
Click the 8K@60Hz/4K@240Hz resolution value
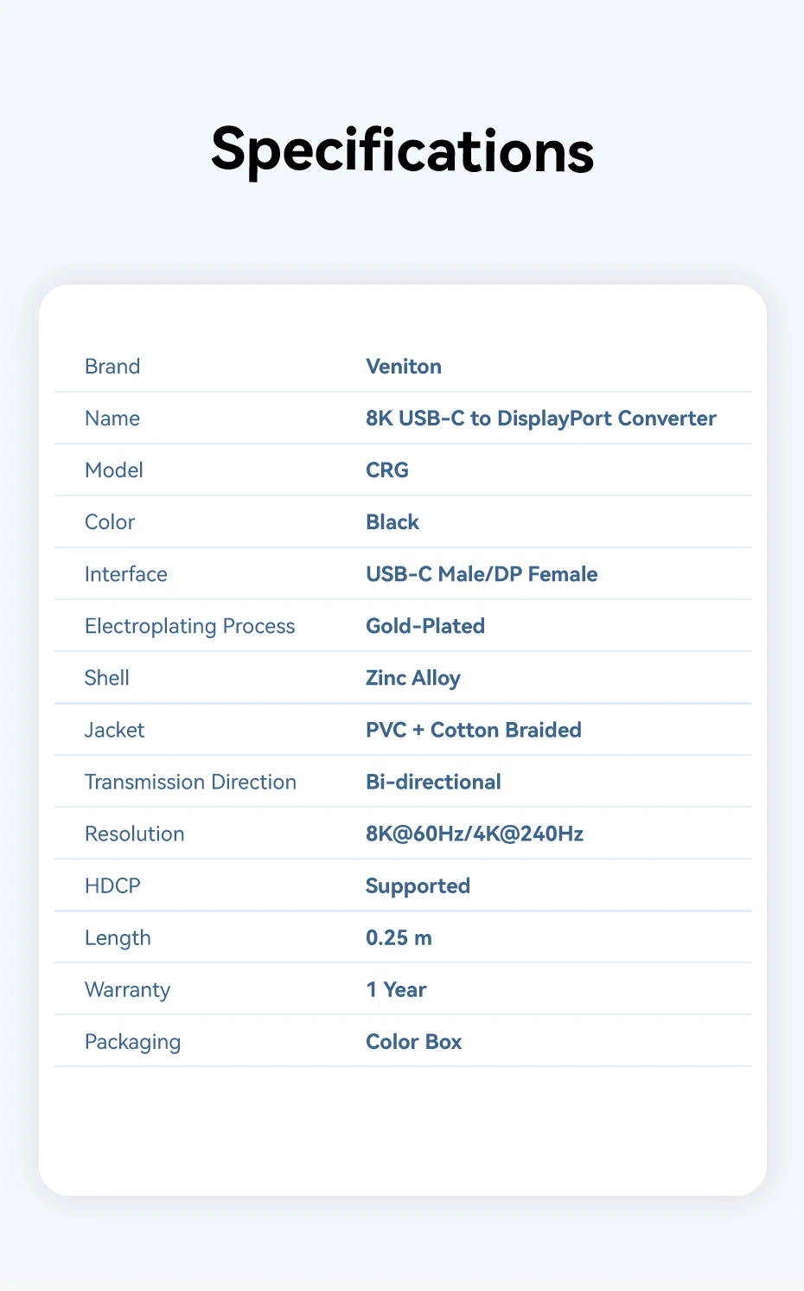(x=474, y=834)
